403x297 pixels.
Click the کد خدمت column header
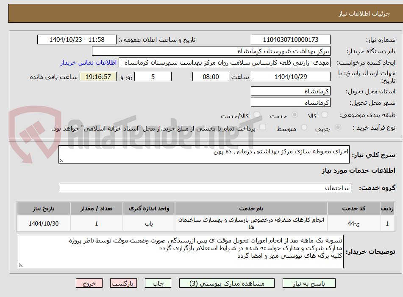coord(354,208)
